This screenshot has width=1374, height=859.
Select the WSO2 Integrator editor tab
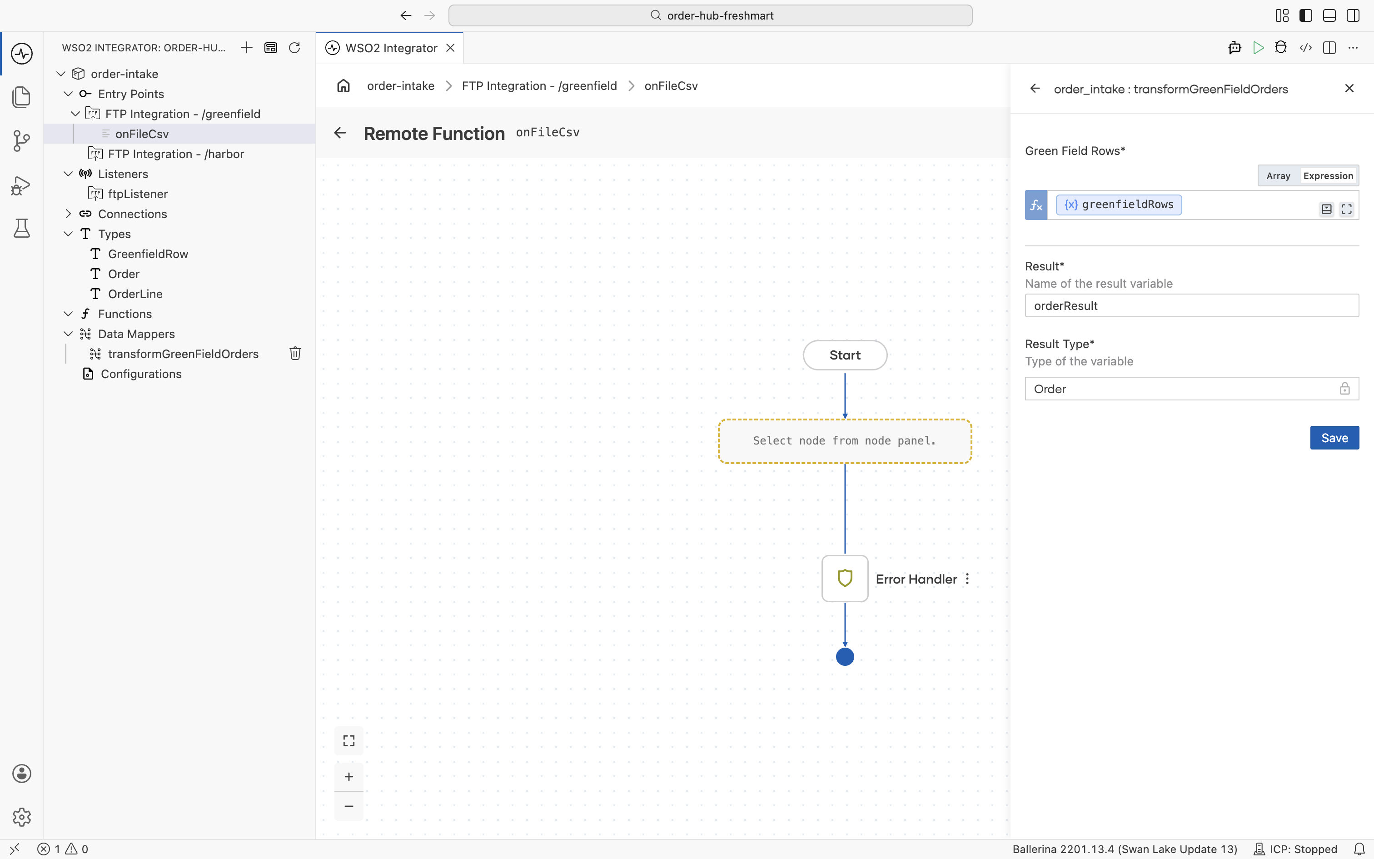pos(390,48)
